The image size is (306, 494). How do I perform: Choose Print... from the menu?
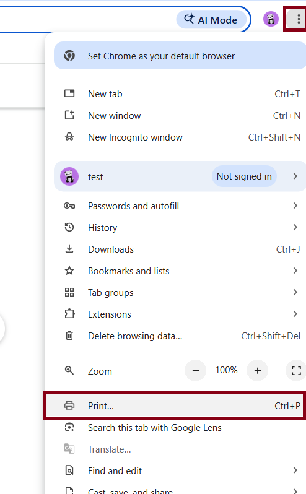point(175,406)
